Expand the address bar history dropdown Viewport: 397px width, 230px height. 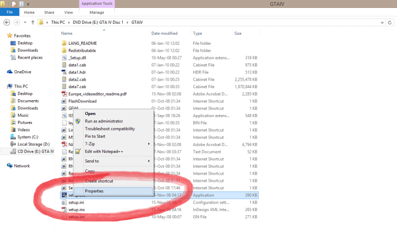click(x=382, y=23)
